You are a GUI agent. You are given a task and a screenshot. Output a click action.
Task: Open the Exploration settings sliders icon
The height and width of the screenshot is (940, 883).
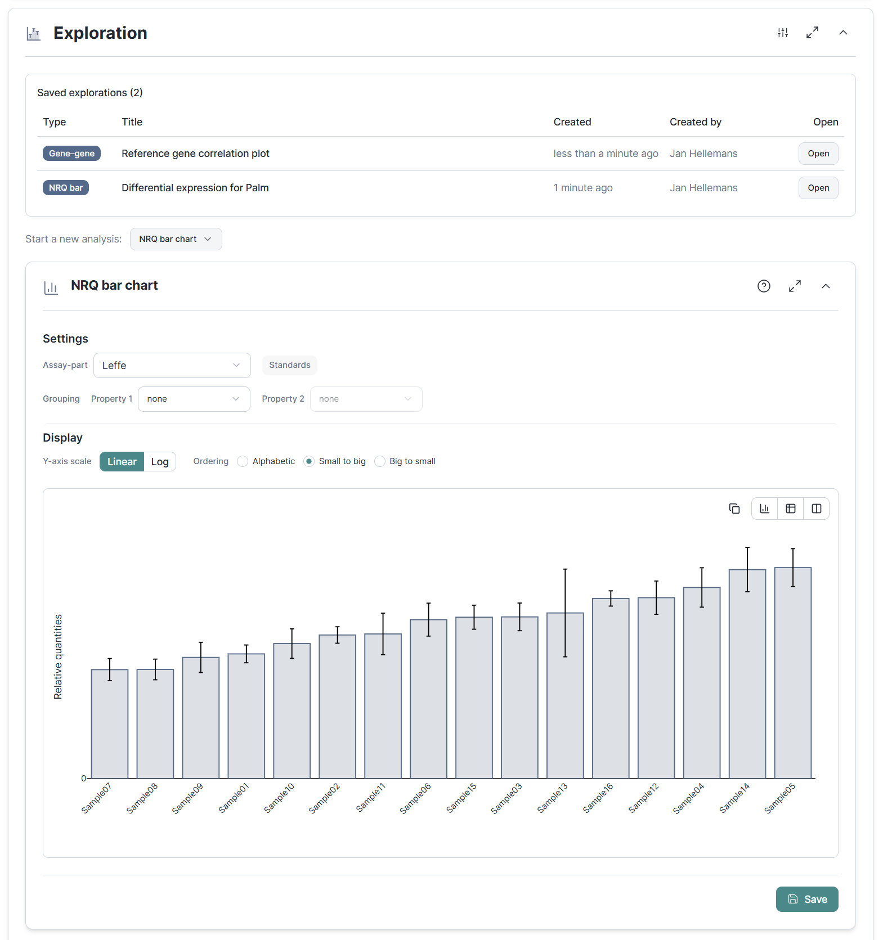click(x=783, y=33)
